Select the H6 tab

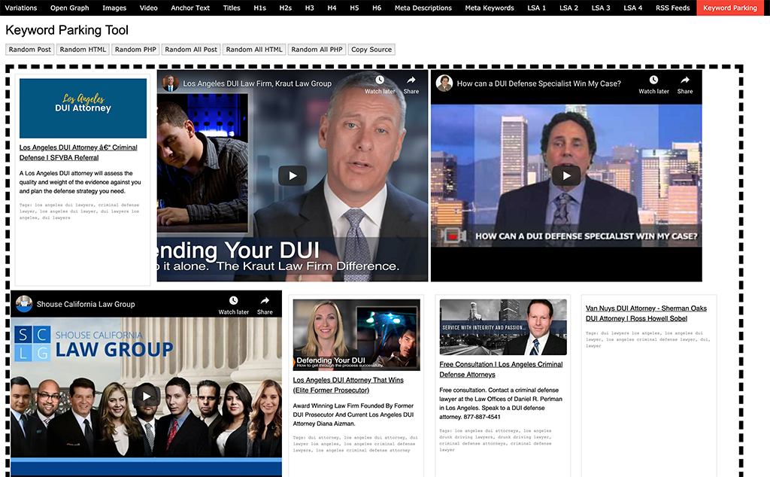pos(377,8)
